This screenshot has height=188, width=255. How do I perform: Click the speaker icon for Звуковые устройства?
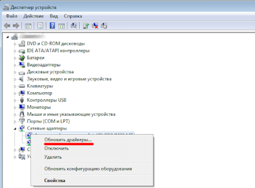(21, 79)
